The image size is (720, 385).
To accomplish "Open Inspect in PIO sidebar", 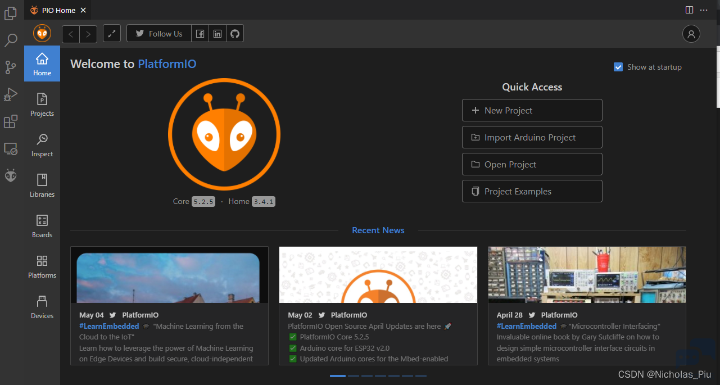I will tap(42, 144).
